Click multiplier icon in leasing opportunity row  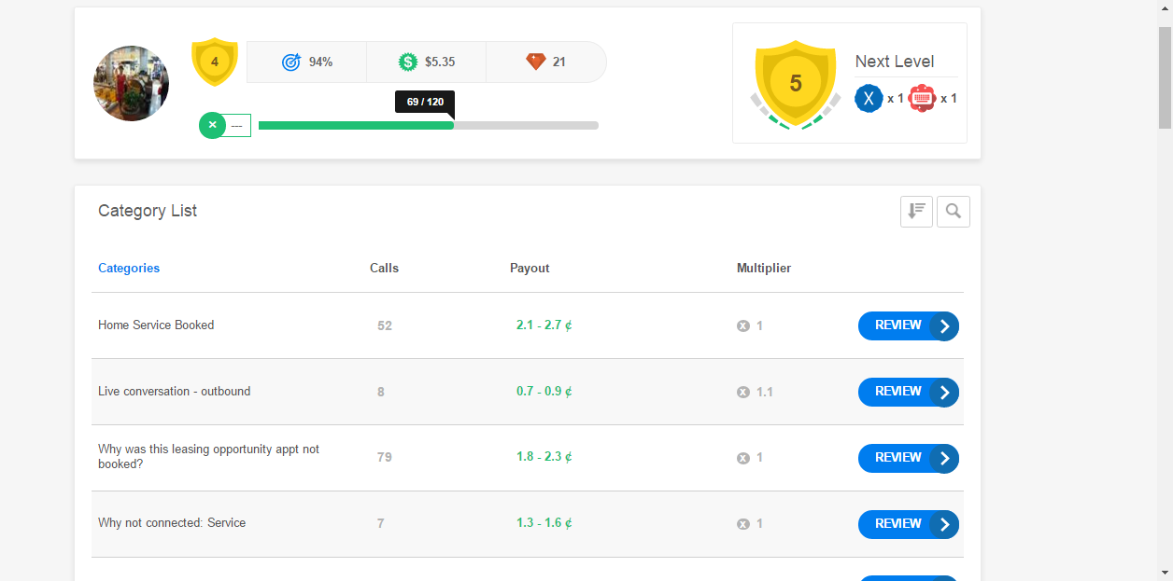coord(743,459)
